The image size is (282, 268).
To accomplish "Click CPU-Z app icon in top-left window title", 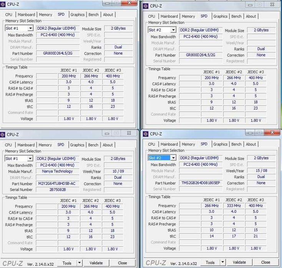I will click(x=2, y=4).
